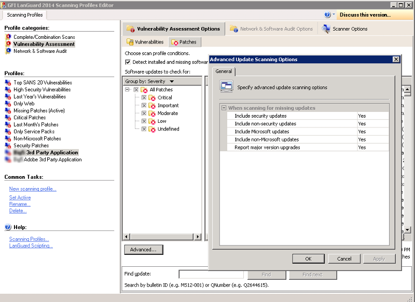
Task: Click the Only Web profile icon
Action: (x=8, y=104)
